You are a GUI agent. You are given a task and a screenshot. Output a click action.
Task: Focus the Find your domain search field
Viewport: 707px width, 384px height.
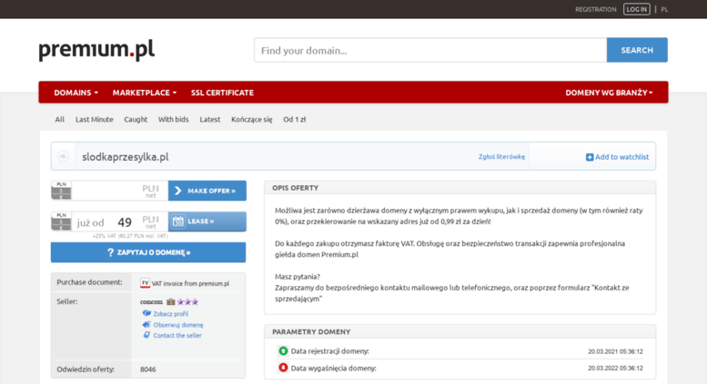pos(430,50)
